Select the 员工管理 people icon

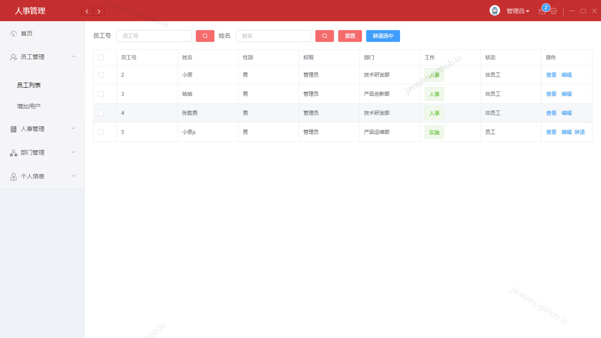(12, 56)
